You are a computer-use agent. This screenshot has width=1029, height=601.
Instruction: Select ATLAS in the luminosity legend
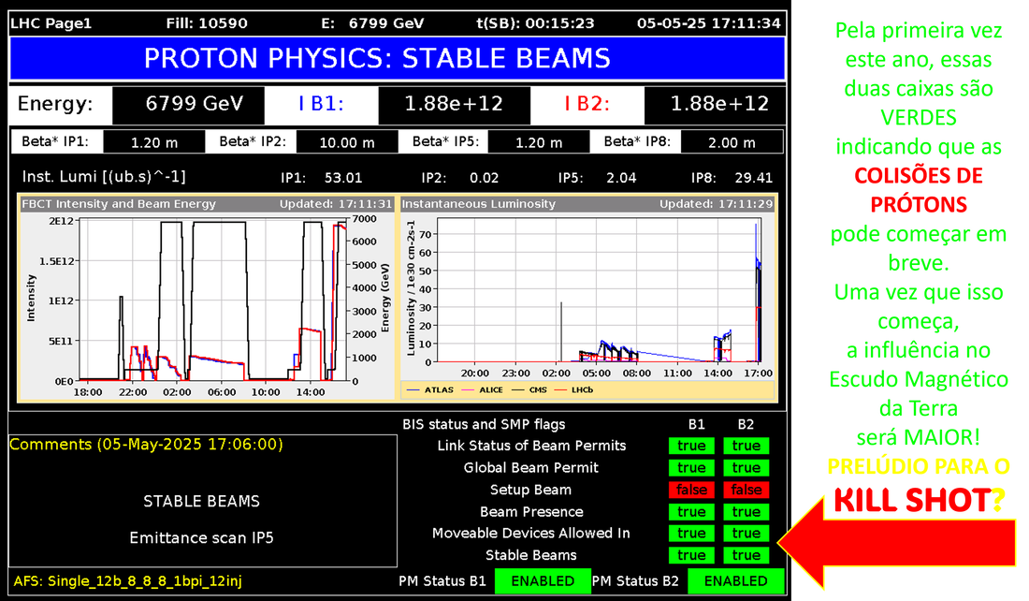[430, 390]
